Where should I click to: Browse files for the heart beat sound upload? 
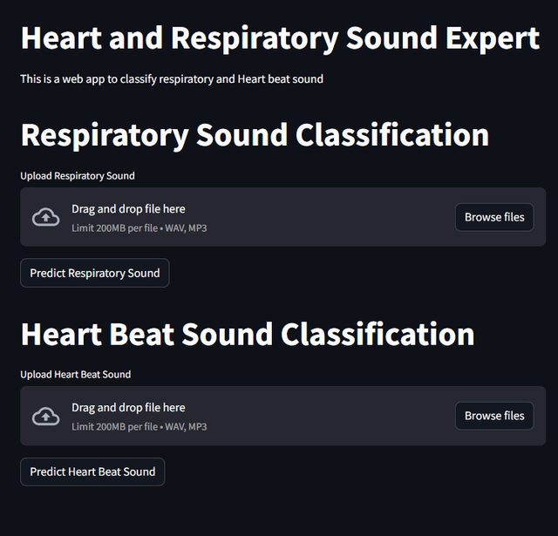494,416
